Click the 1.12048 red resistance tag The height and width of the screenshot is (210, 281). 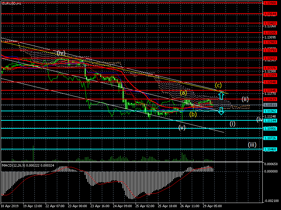pyautogui.click(x=270, y=82)
